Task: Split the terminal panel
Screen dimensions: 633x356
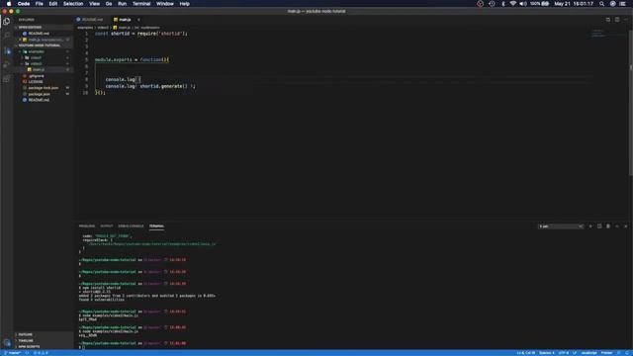Action: 599,226
